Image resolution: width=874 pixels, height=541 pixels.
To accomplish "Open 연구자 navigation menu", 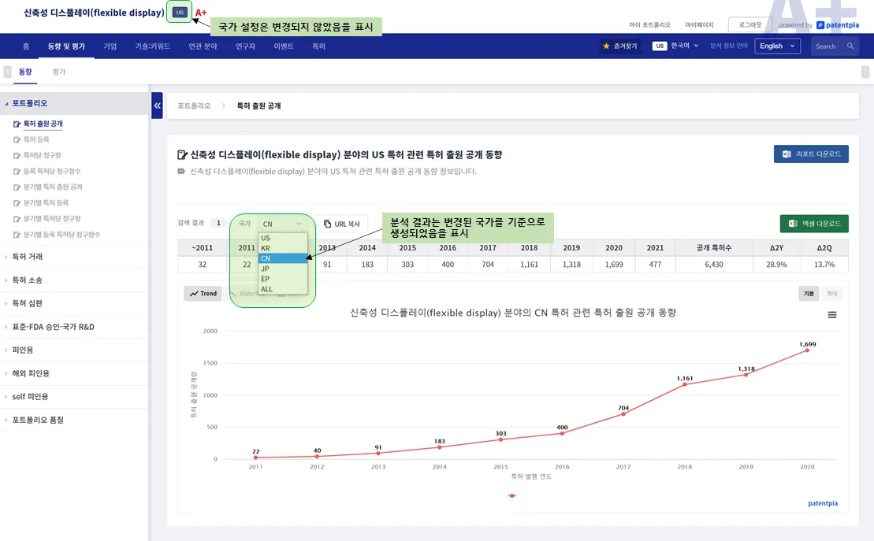I will 245,46.
